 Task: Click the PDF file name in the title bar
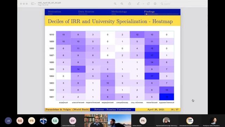[x=49, y=3]
